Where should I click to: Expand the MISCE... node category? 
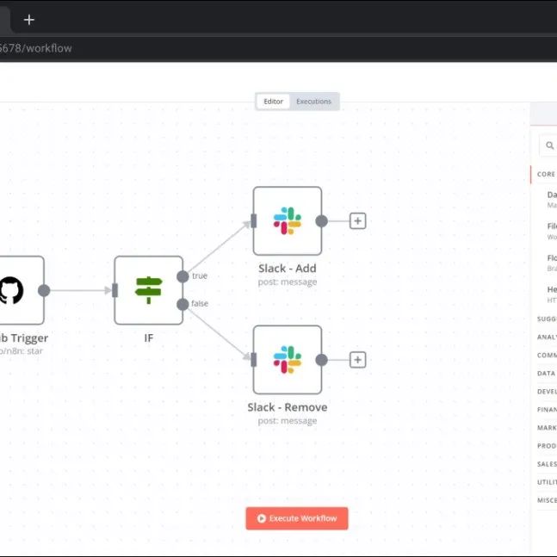click(x=547, y=500)
